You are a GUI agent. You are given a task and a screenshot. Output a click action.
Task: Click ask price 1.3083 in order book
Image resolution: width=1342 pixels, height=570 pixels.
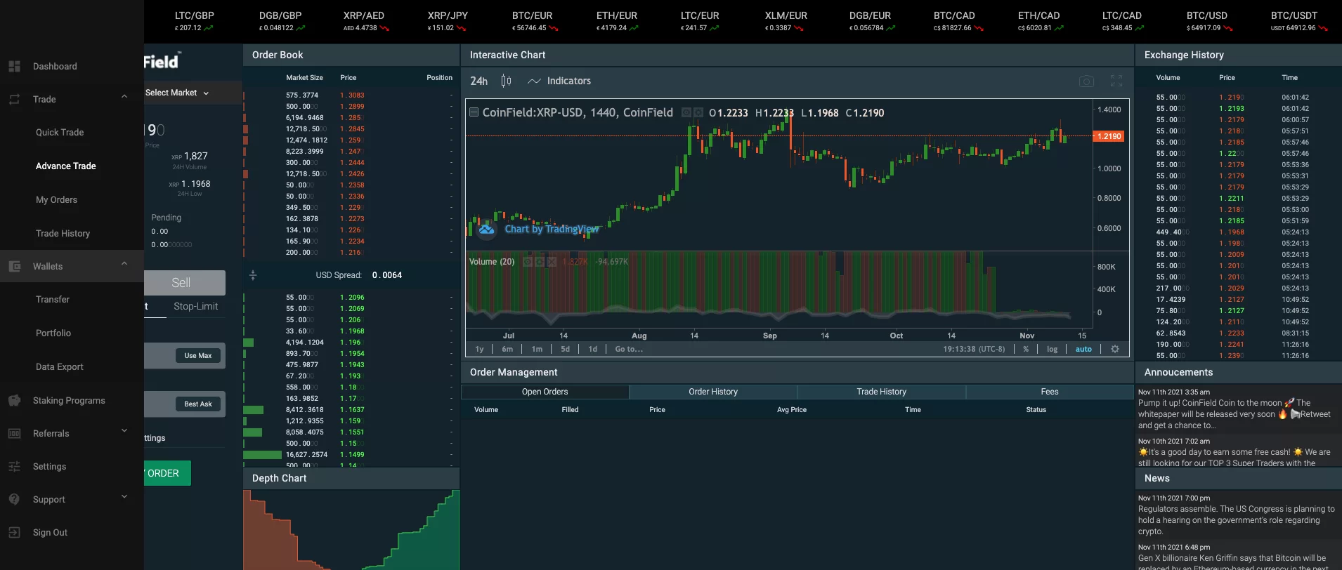tap(352, 95)
